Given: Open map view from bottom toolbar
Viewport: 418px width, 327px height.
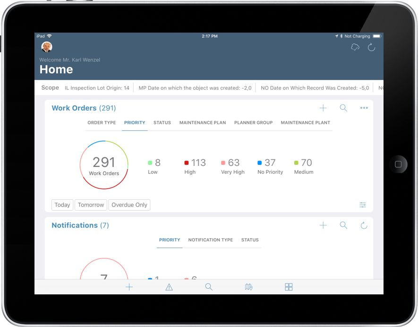Looking at the screenshot, I should (249, 287).
